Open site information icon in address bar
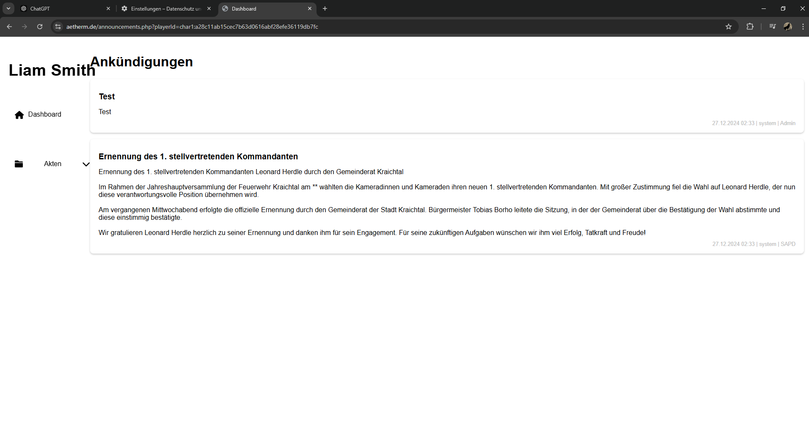This screenshot has width=809, height=437. [58, 27]
